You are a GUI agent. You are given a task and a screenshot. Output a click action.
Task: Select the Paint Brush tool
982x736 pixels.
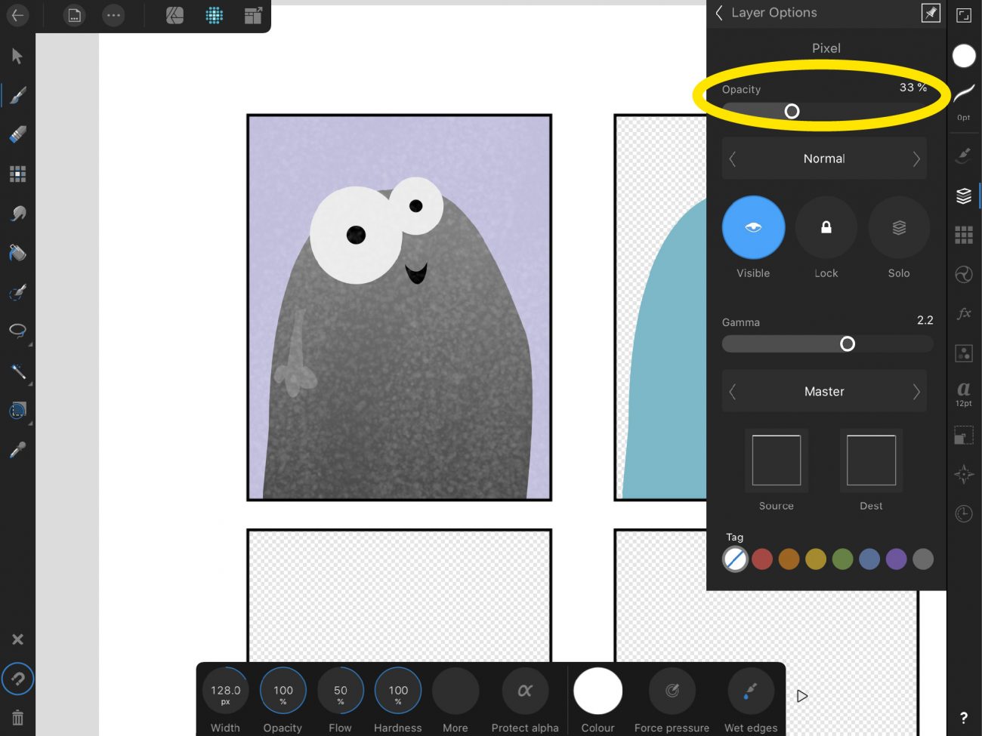pos(17,94)
